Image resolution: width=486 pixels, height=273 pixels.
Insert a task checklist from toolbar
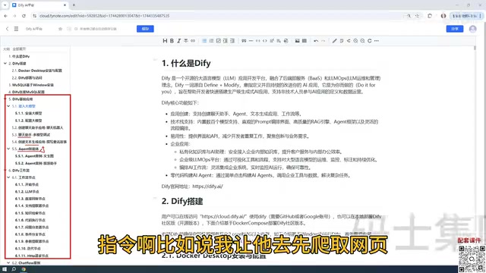click(218, 41)
